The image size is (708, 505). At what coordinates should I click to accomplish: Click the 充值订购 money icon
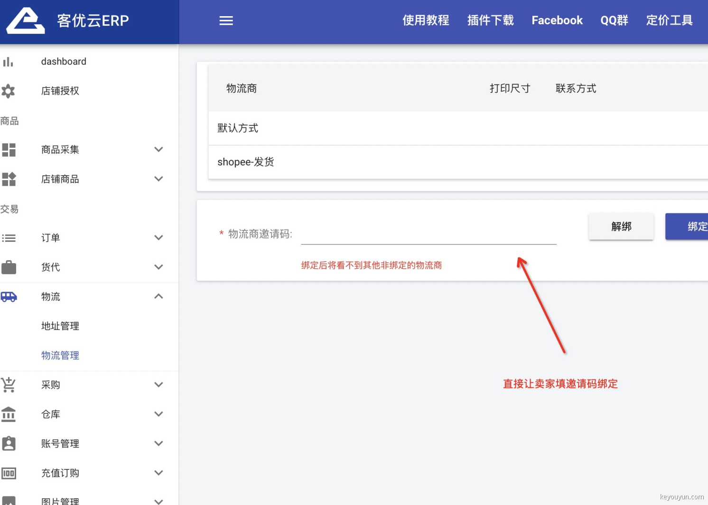[9, 473]
